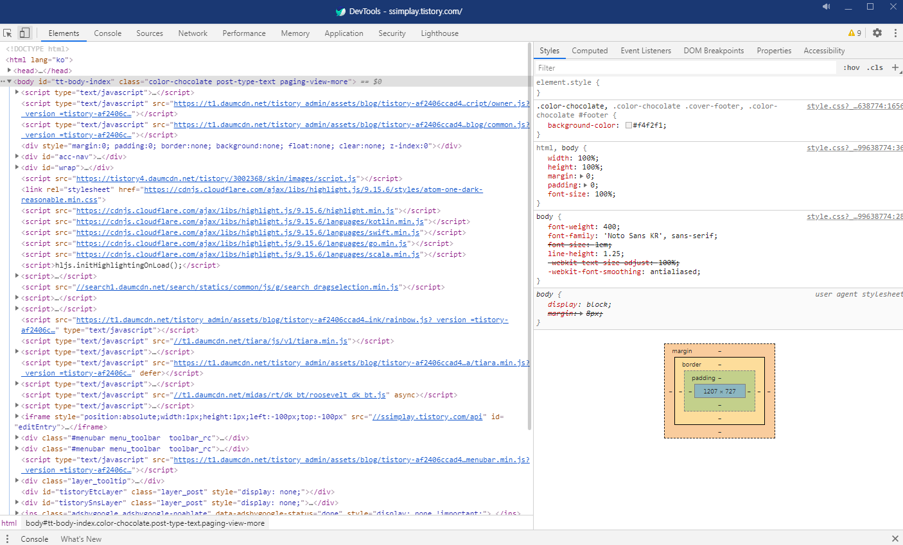Expand the padding shorthand triangle in html, body rule
The width and height of the screenshot is (903, 545).
click(586, 185)
